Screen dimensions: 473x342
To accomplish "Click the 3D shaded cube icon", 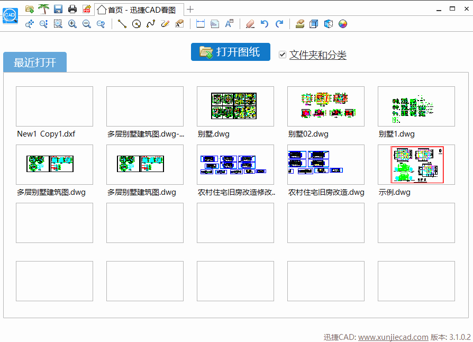I will (x=328, y=24).
